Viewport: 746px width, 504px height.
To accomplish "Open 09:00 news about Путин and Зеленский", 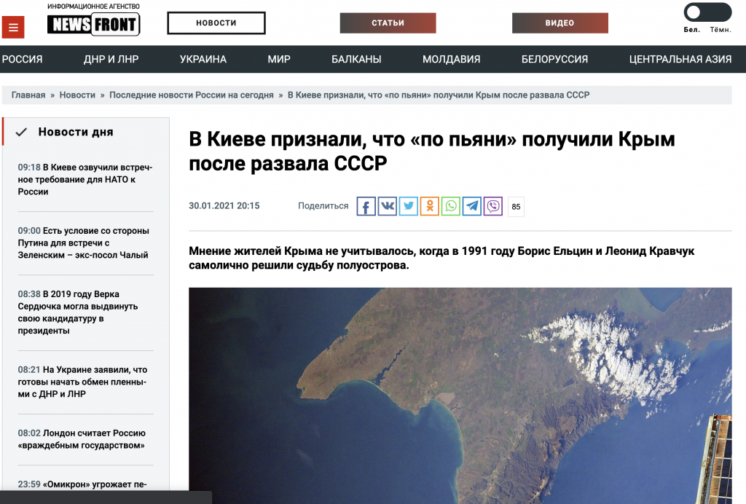I will pyautogui.click(x=84, y=243).
